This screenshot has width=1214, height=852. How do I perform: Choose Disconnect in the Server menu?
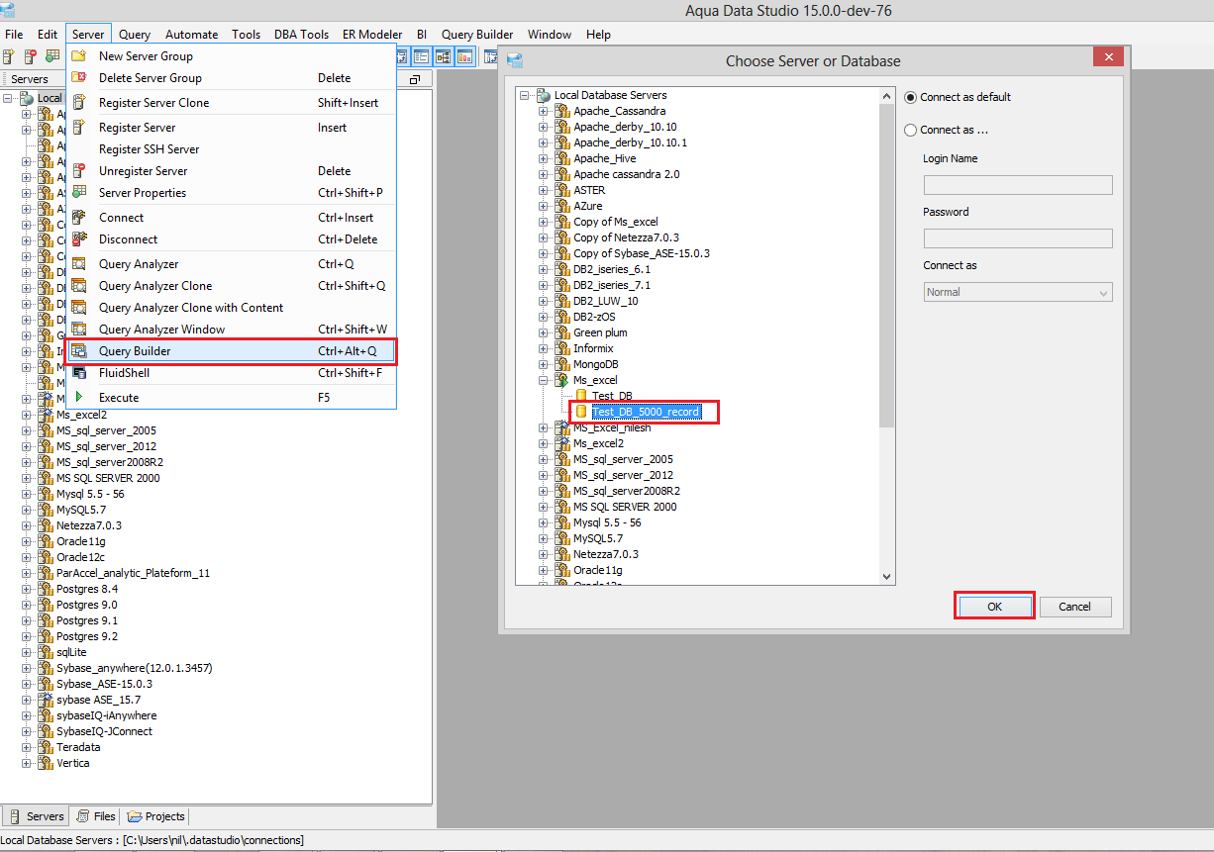coord(232,239)
